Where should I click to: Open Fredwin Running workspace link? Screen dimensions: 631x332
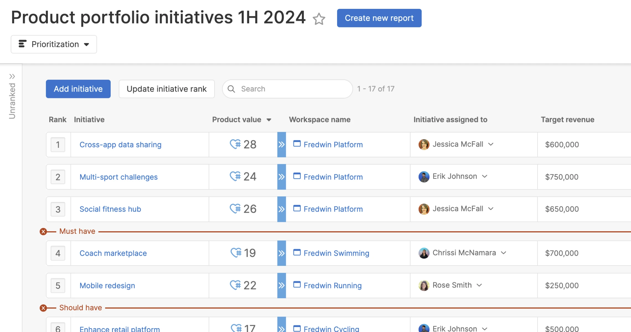[x=332, y=286]
